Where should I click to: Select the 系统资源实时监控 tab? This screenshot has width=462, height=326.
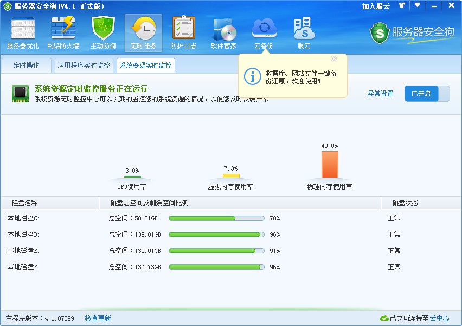(x=146, y=66)
